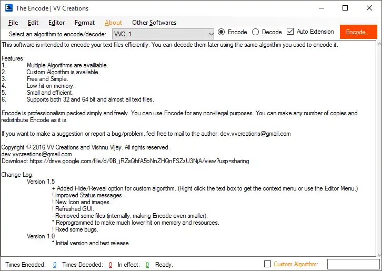Click the Custom Algorithm input field

tap(353, 264)
